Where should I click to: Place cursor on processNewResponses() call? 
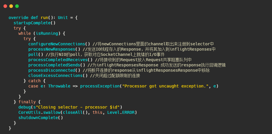(x=54, y=49)
